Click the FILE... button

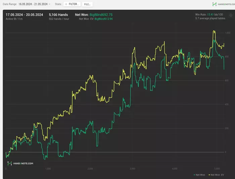(87, 4)
